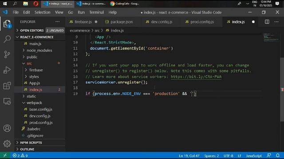Image resolution: width=284 pixels, height=159 pixels.
Task: Expand NPM SCRIPTS section
Action: click(x=39, y=142)
